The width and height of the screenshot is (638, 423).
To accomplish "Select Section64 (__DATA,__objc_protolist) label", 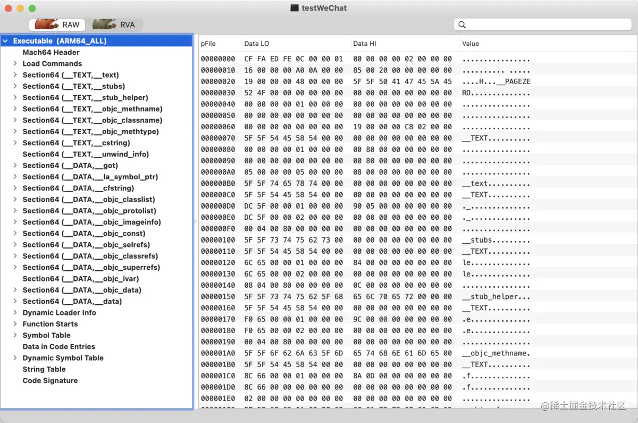I will click(89, 211).
